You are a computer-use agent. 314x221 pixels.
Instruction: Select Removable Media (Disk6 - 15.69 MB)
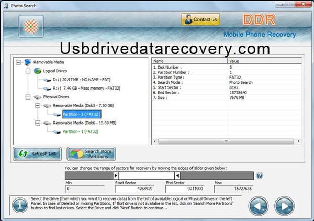click(84, 123)
